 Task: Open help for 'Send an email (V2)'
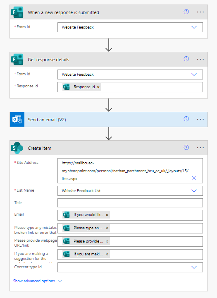pyautogui.click(x=186, y=119)
